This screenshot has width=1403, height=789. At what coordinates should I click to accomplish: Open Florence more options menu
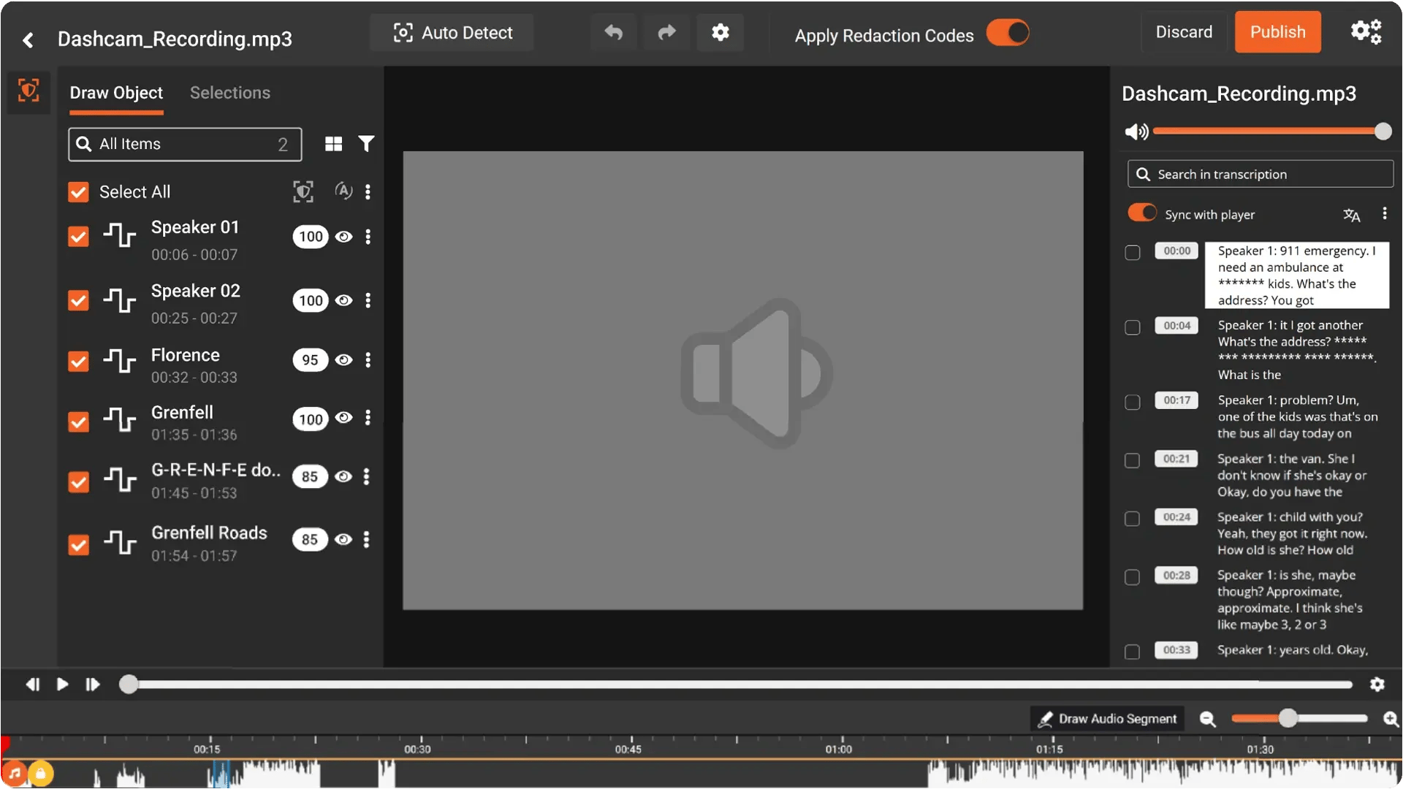[368, 360]
